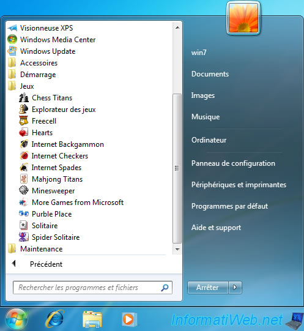Click the user account flower picture
Viewport: 304px width, 331px height.
click(x=243, y=18)
